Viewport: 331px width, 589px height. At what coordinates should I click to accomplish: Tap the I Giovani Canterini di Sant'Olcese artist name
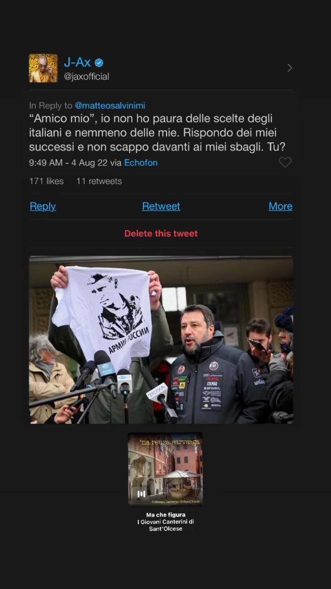166,525
